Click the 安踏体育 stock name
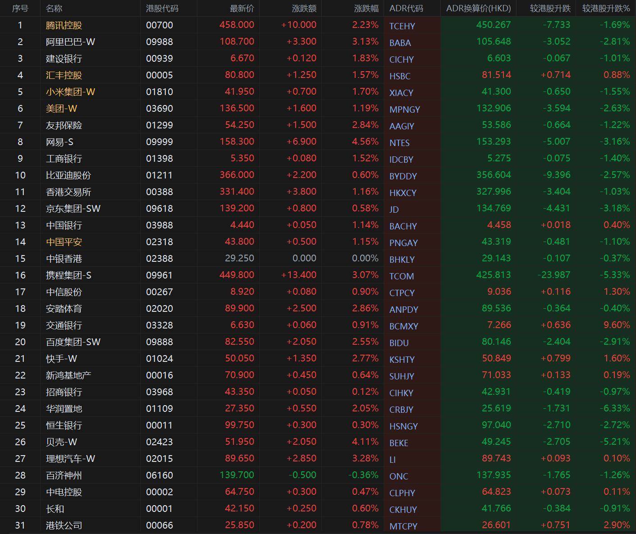Viewport: 636px width, 534px height. pos(64,309)
